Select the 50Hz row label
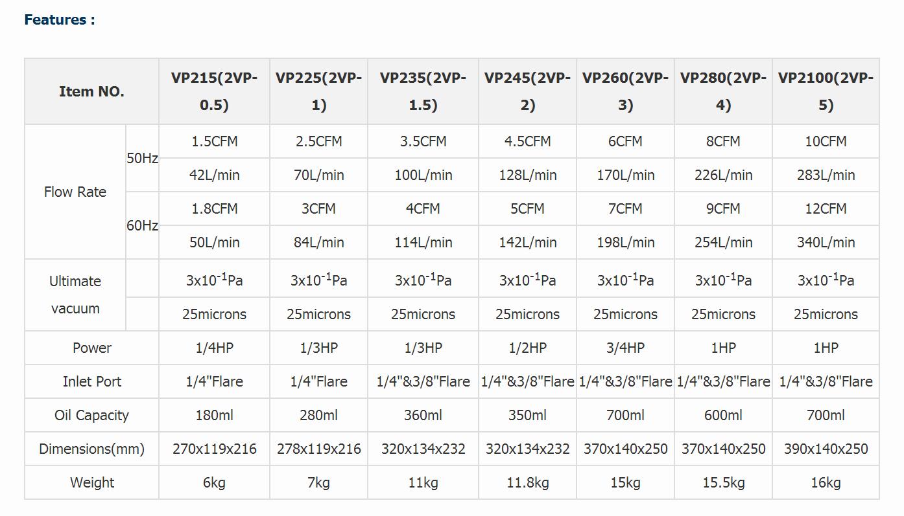 [x=142, y=159]
